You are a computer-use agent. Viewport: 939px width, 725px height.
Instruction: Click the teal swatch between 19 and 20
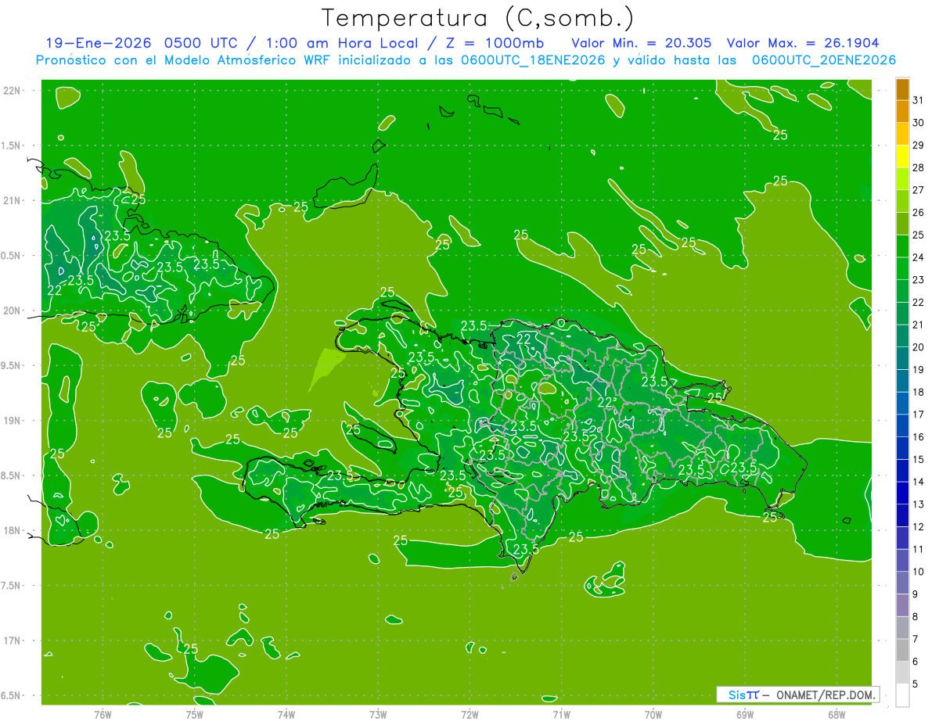(x=902, y=359)
